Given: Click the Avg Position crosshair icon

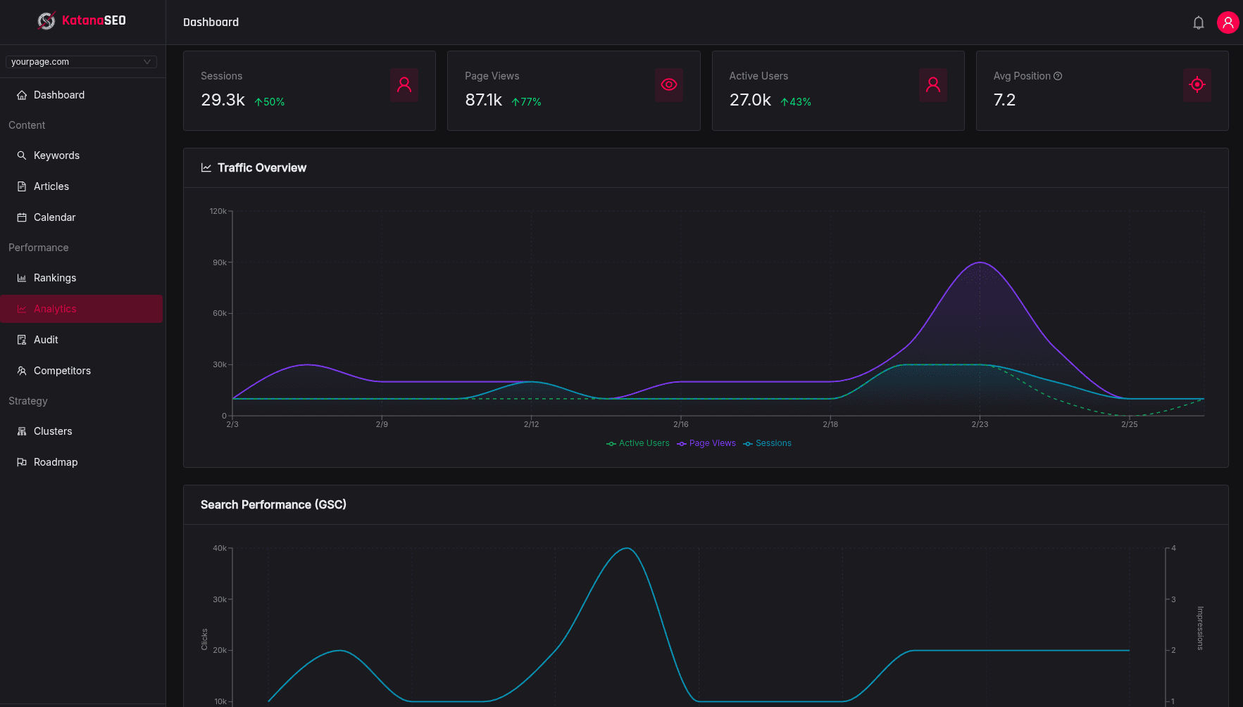Looking at the screenshot, I should tap(1197, 85).
